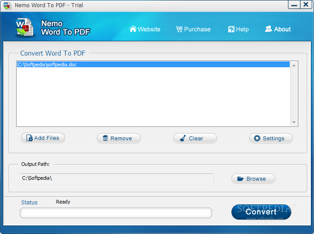Click the house icon beside Website
The height and width of the screenshot is (234, 314).
tap(133, 29)
